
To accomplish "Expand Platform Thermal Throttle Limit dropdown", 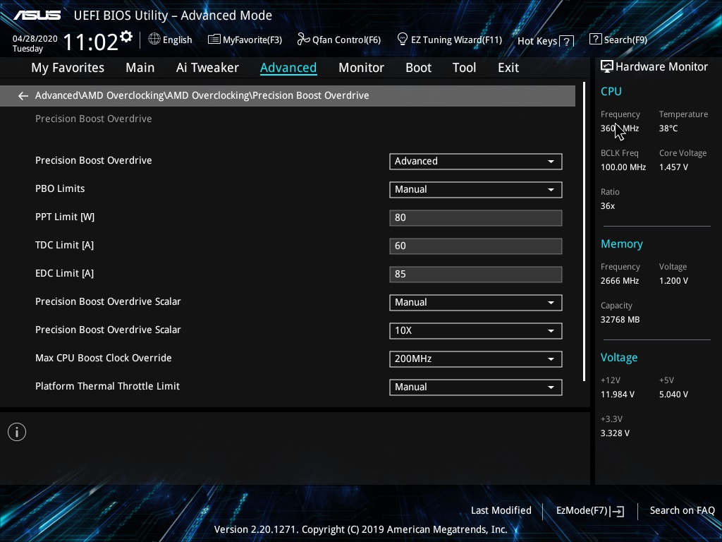I will click(476, 387).
